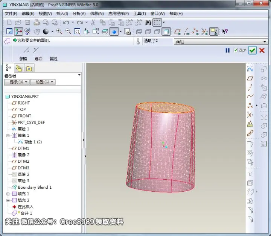Click the shaded sphere display icon
This screenshot has width=271, height=236.
point(46,32)
